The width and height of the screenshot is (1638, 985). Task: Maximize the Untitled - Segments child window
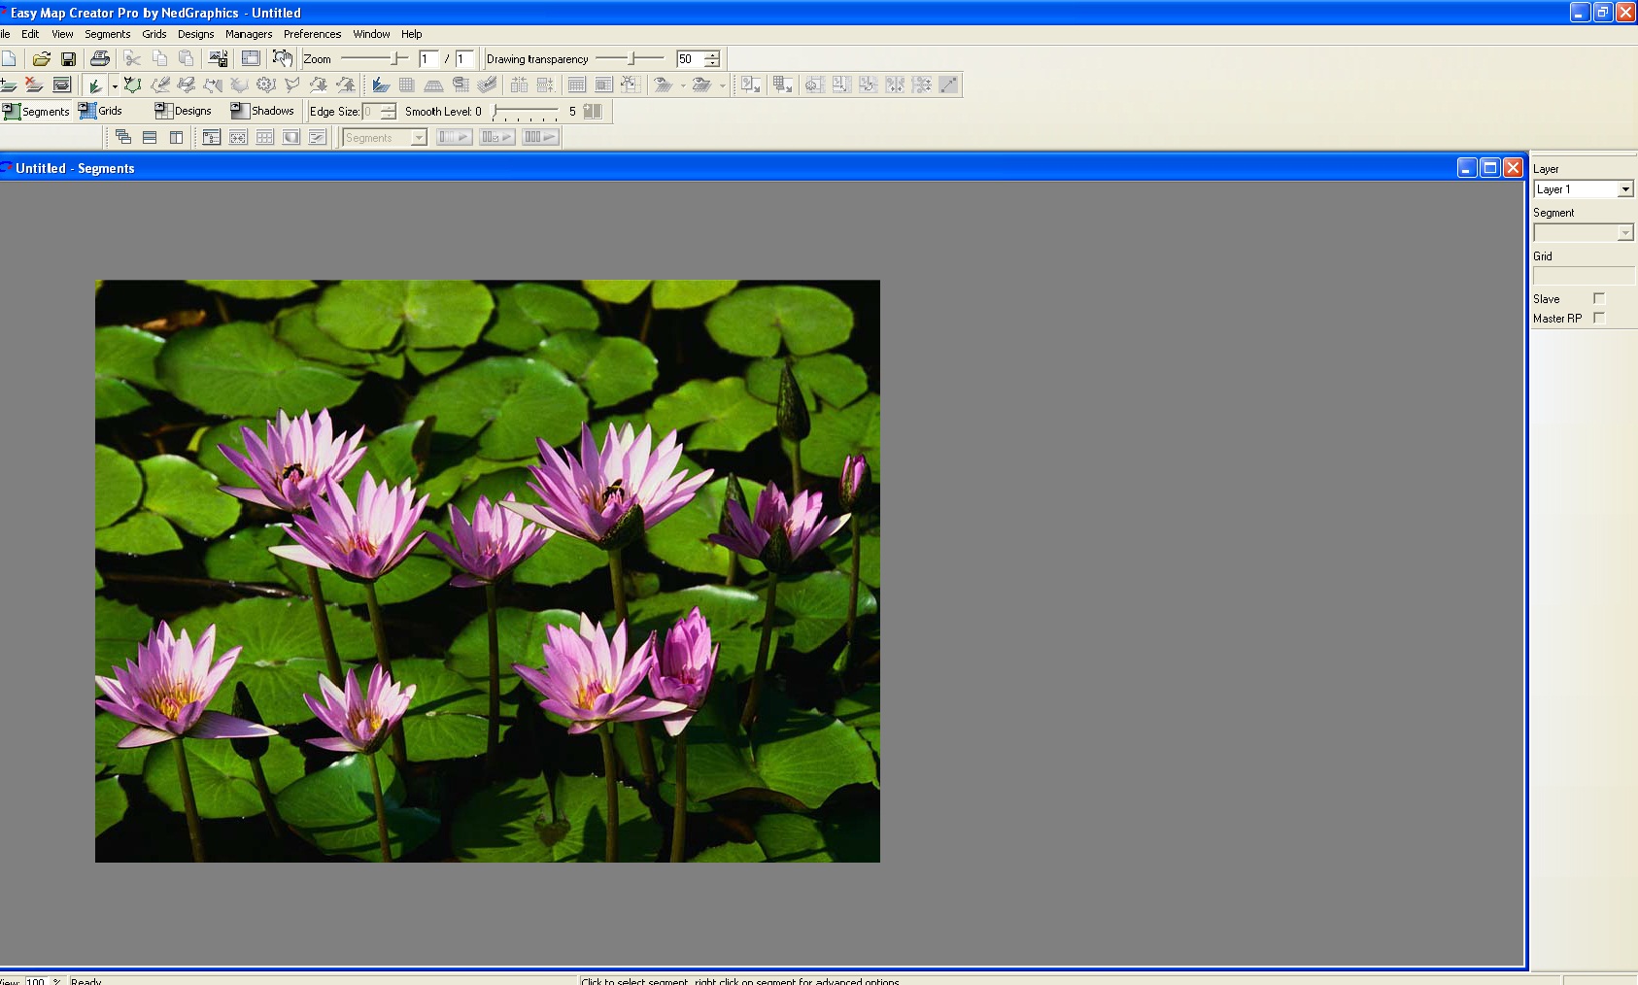(1489, 168)
